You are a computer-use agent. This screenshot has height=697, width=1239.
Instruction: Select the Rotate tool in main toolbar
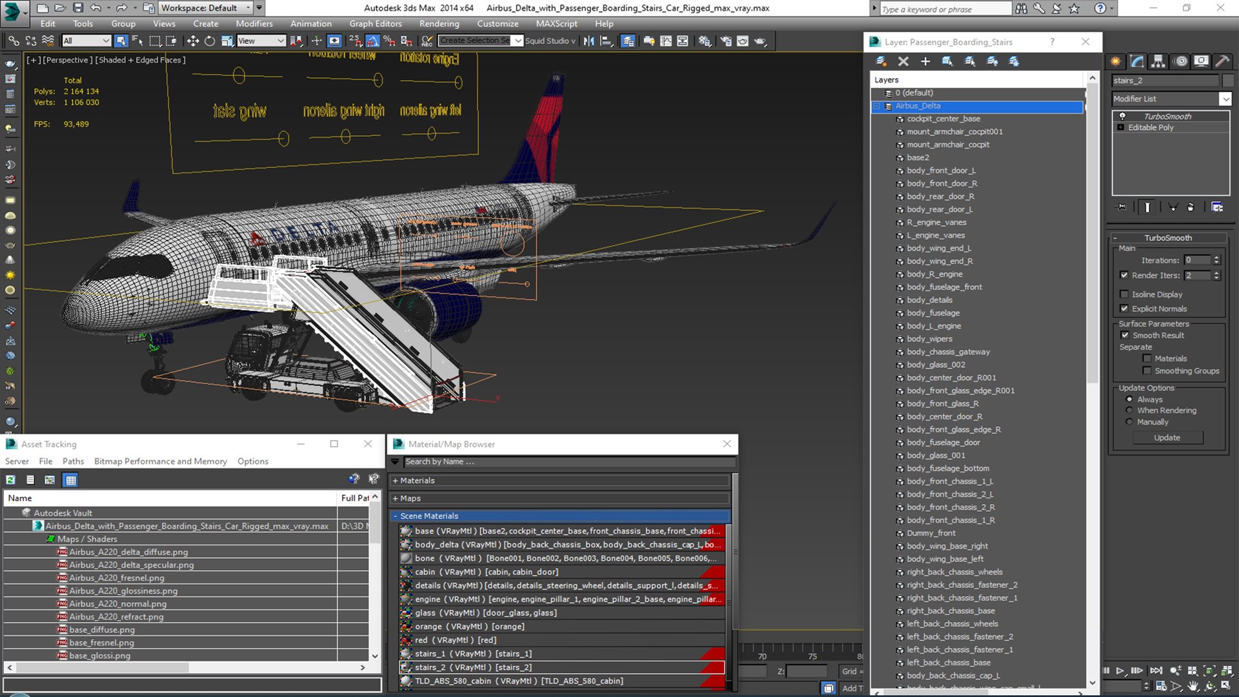point(210,41)
